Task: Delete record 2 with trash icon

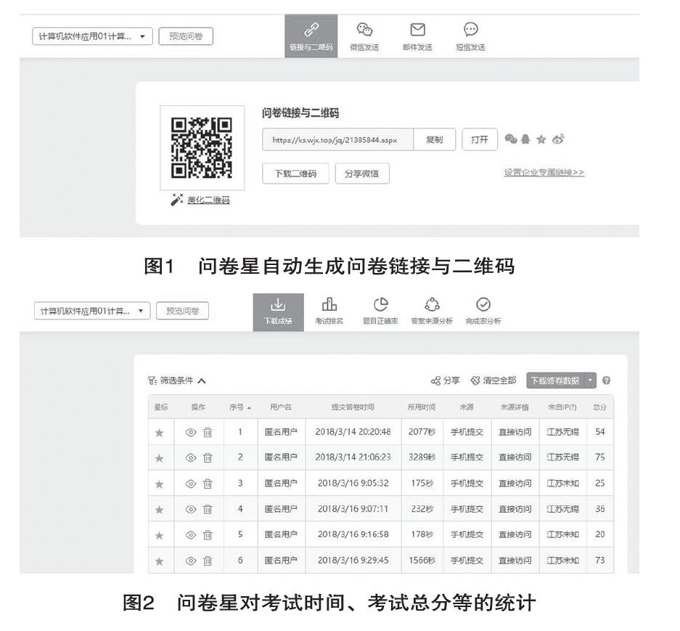Action: (x=208, y=458)
